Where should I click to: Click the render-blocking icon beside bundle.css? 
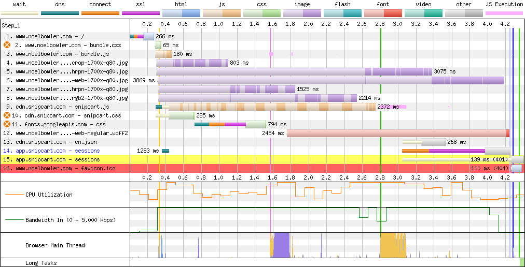pos(7,45)
